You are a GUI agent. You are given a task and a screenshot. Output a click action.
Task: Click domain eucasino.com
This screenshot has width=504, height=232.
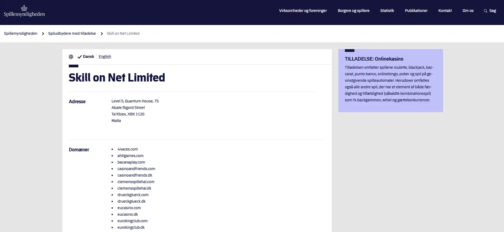(129, 208)
